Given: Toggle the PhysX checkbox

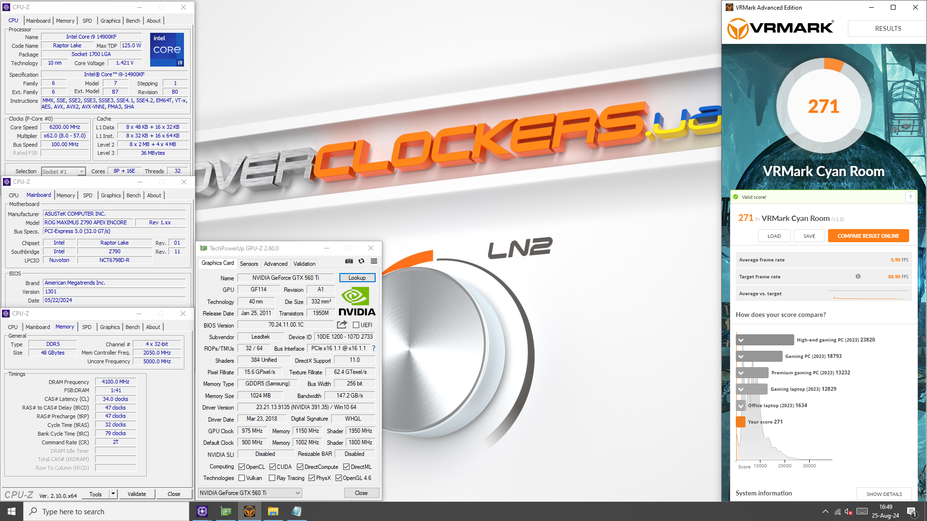Looking at the screenshot, I should [311, 478].
